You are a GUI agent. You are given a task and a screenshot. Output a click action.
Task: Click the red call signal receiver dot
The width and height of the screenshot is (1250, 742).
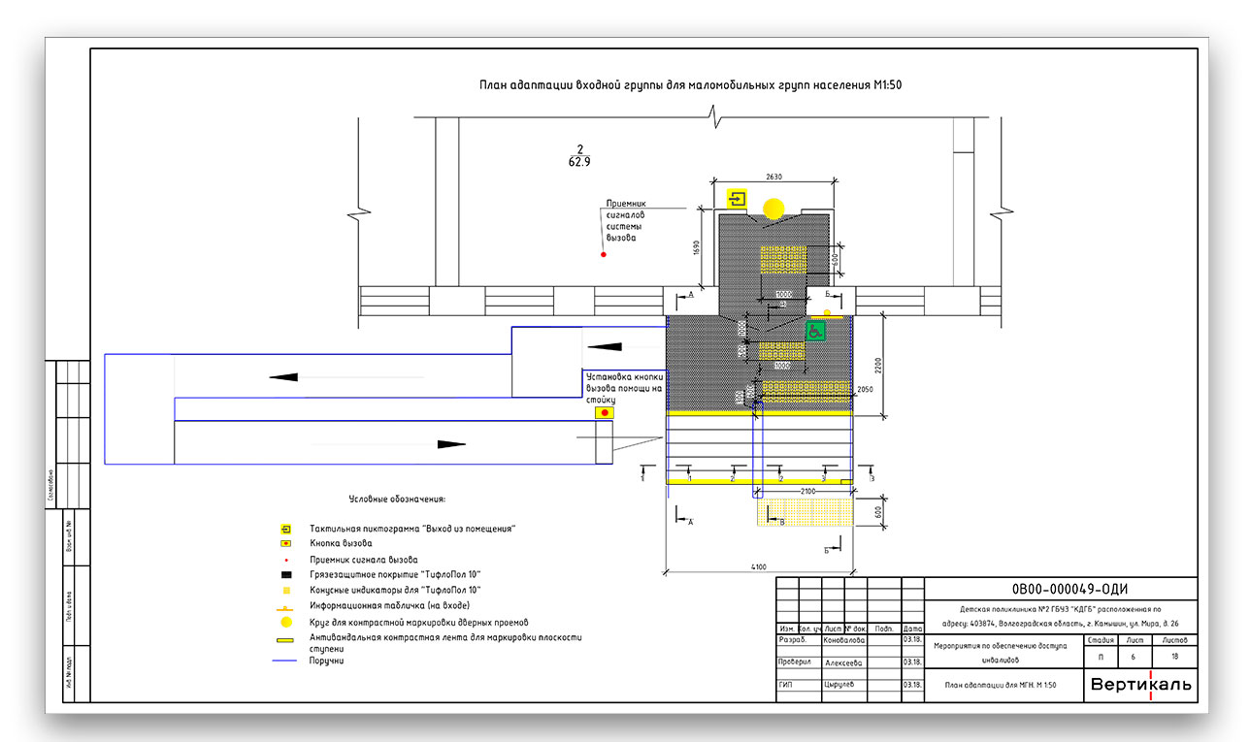point(604,255)
